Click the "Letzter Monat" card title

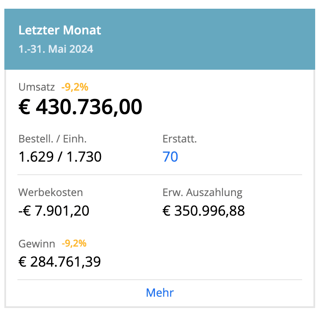click(x=60, y=30)
